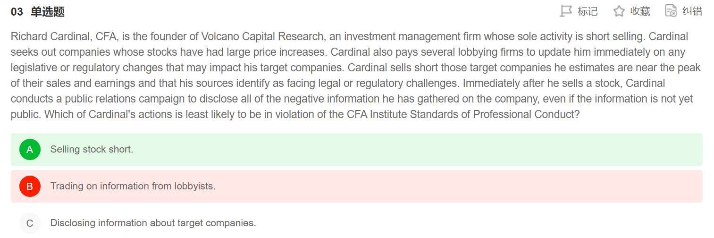The image size is (714, 238).
Task: Click the flag icon to mark question
Action: [x=565, y=11]
